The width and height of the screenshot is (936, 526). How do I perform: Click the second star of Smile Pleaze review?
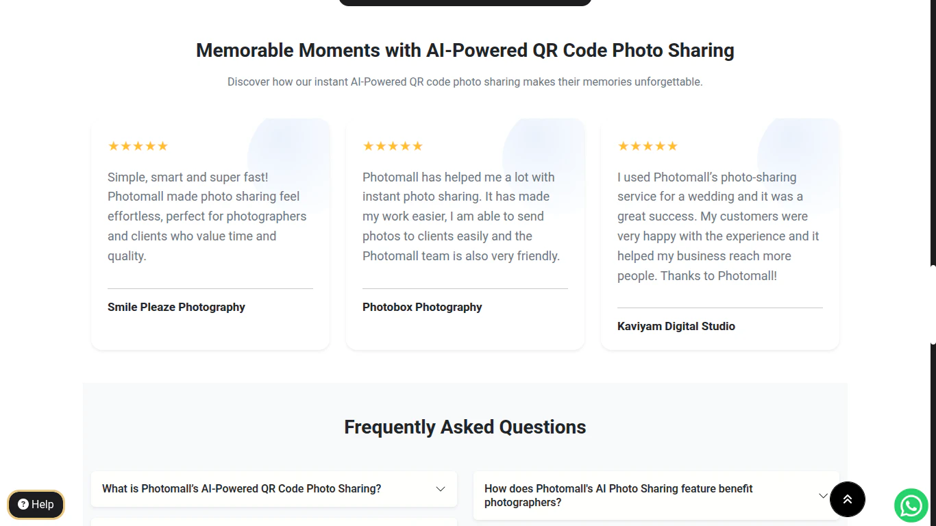[x=125, y=145]
